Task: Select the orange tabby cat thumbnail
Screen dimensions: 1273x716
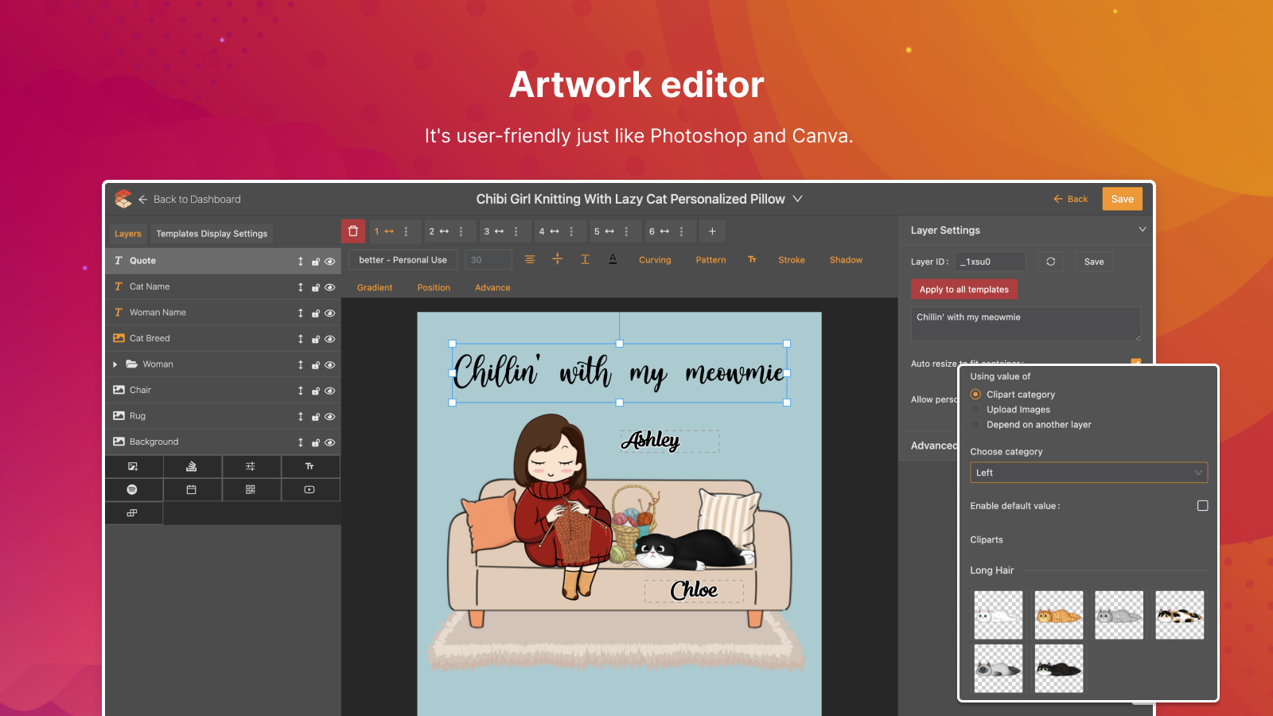Action: click(1058, 614)
